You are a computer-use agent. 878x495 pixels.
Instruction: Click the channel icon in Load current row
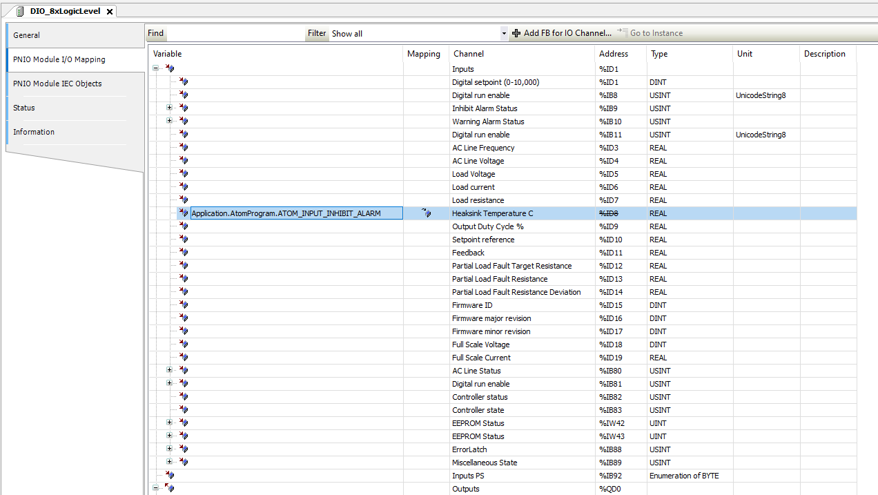[183, 187]
